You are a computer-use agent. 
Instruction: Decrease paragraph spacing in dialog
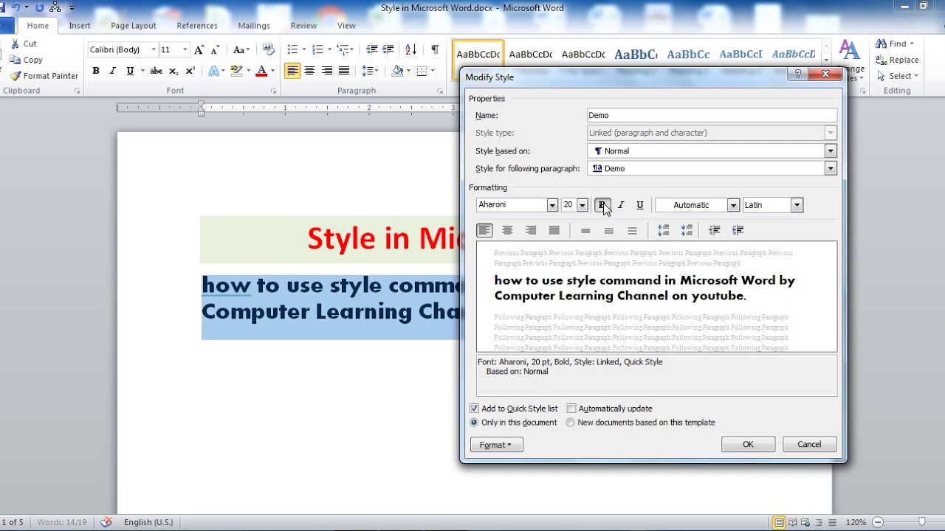click(x=687, y=231)
